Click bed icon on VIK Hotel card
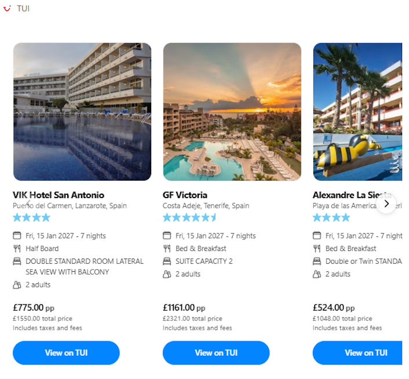Image resolution: width=409 pixels, height=379 pixels. tap(17, 261)
